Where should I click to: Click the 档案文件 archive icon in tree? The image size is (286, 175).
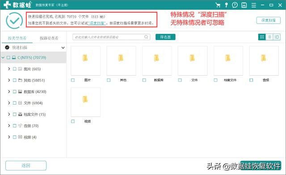tap(20, 114)
